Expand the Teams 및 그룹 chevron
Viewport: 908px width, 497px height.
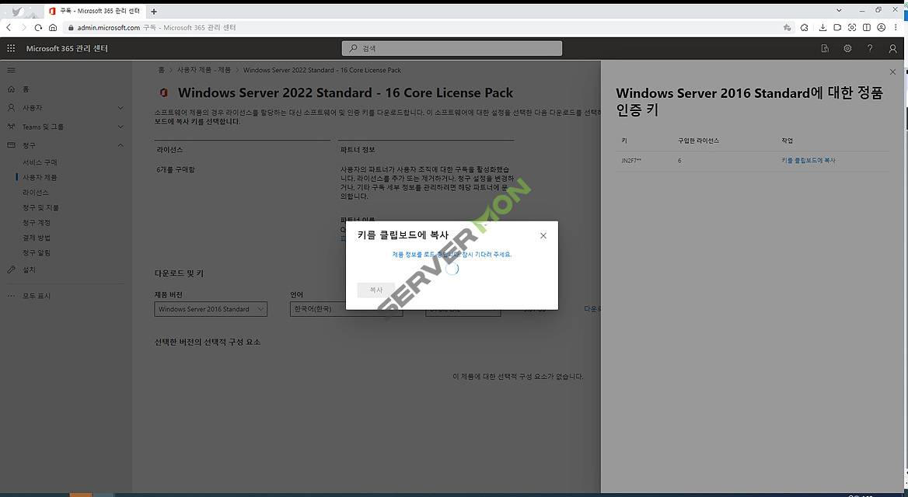click(x=120, y=127)
